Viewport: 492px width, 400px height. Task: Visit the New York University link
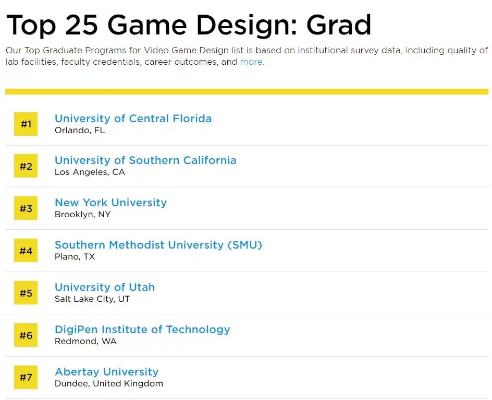(x=110, y=203)
